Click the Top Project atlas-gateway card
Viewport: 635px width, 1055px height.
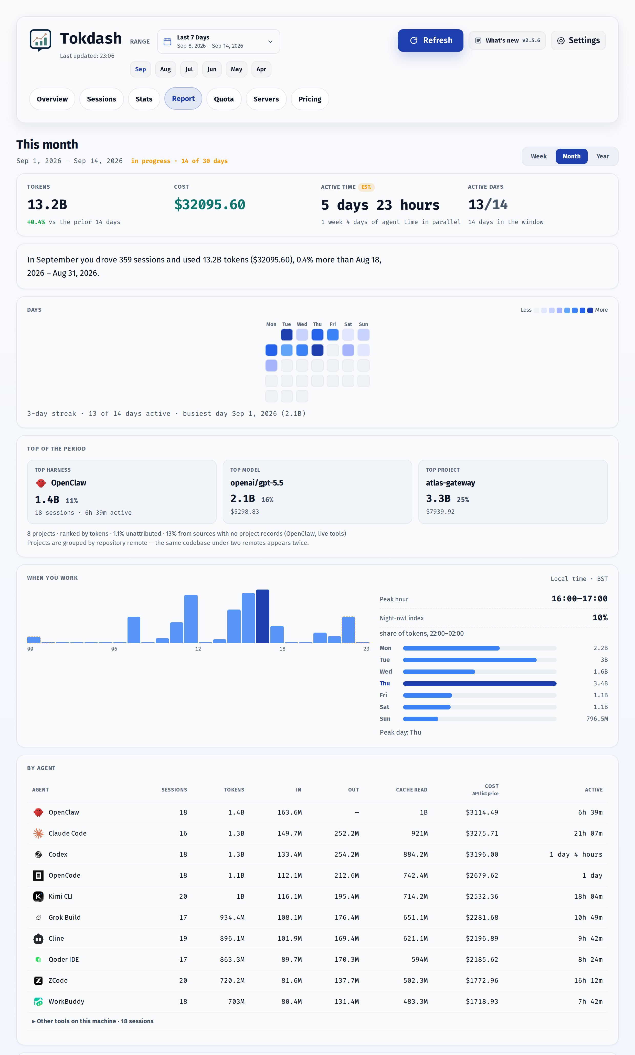point(513,492)
